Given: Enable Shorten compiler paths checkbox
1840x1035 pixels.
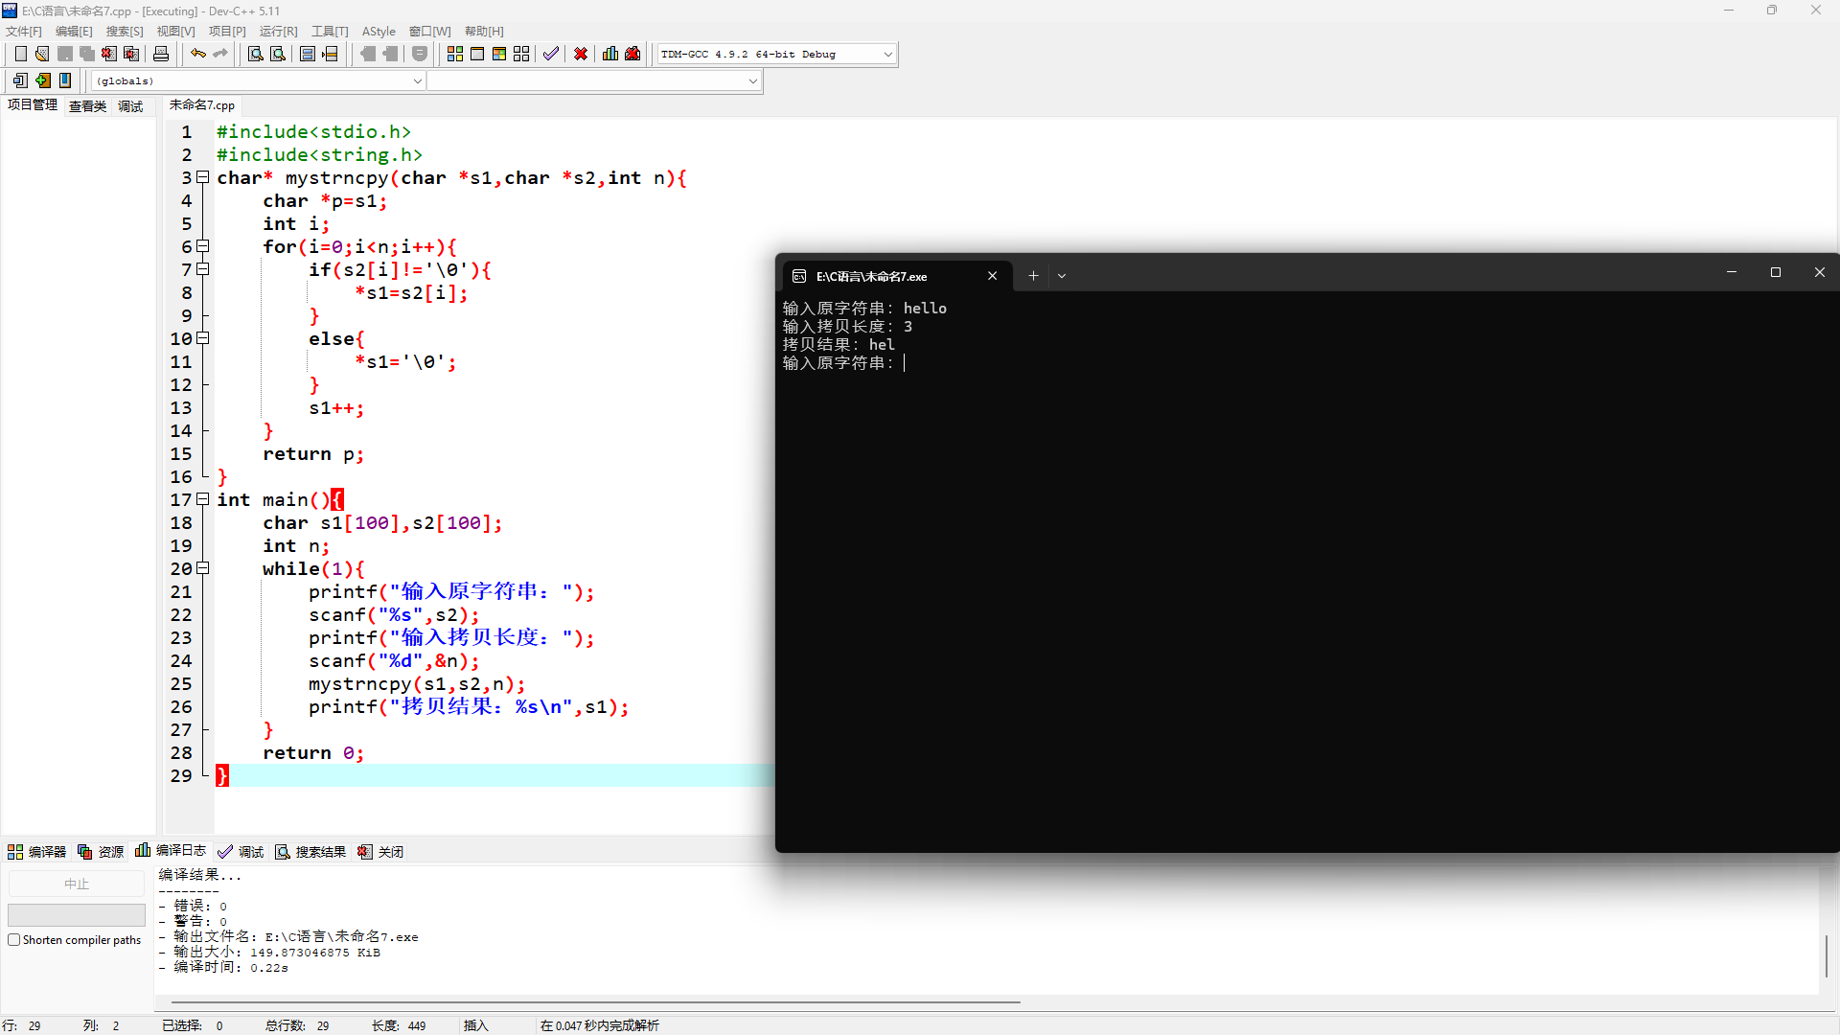Looking at the screenshot, I should pyautogui.click(x=14, y=940).
